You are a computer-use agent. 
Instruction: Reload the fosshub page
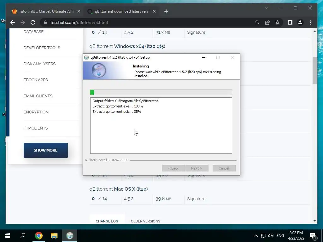(33, 22)
